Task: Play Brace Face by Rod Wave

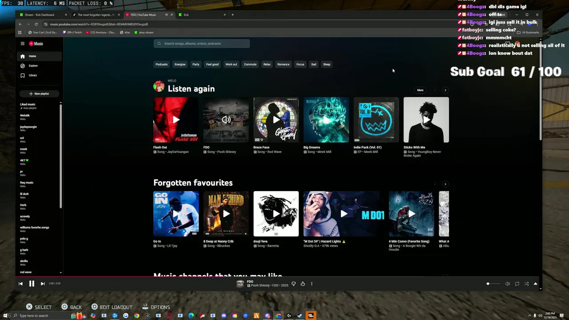Action: click(276, 120)
